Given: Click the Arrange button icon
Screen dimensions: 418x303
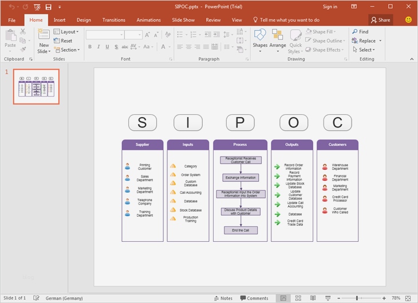Looking at the screenshot, I should coord(278,35).
